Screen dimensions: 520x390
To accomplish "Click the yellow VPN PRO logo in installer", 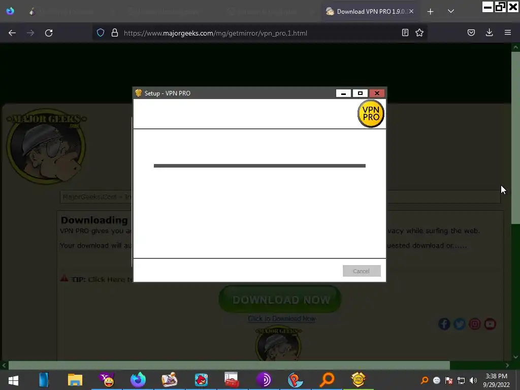I will click(371, 114).
